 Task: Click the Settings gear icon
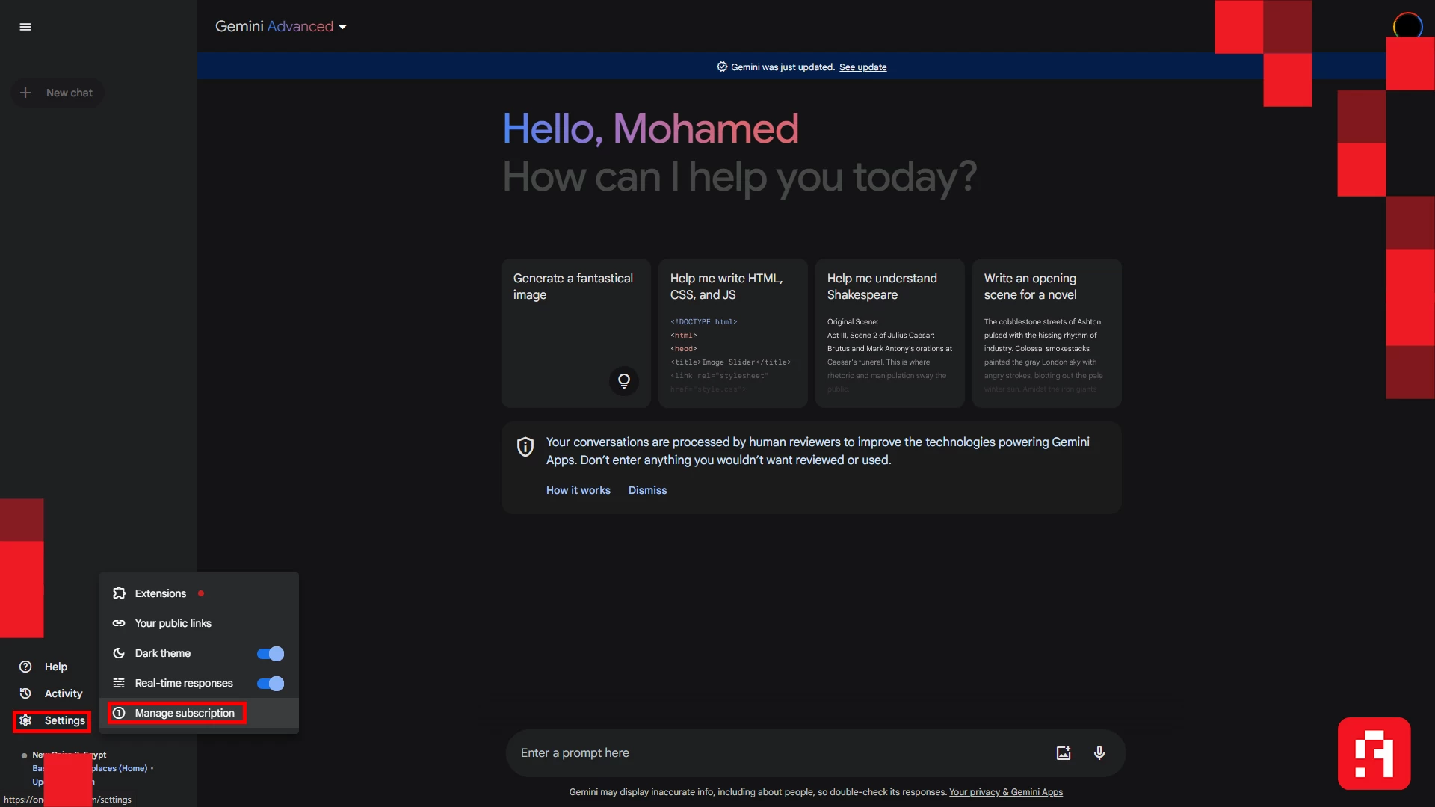point(25,720)
